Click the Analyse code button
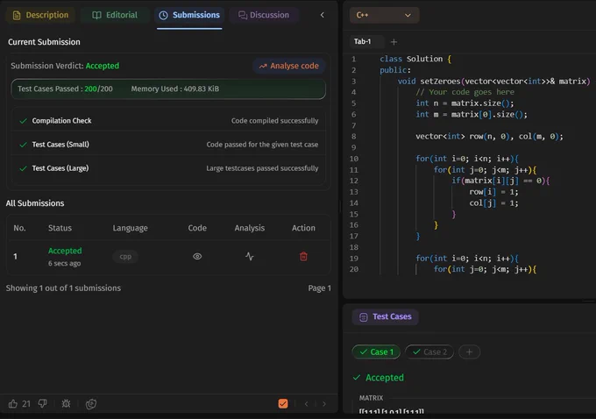 pyautogui.click(x=289, y=66)
